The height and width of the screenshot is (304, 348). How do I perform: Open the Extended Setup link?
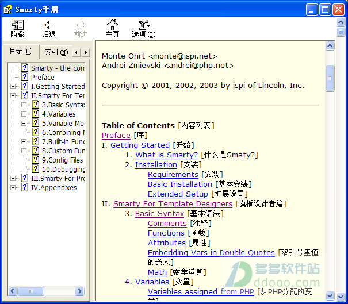click(x=178, y=194)
